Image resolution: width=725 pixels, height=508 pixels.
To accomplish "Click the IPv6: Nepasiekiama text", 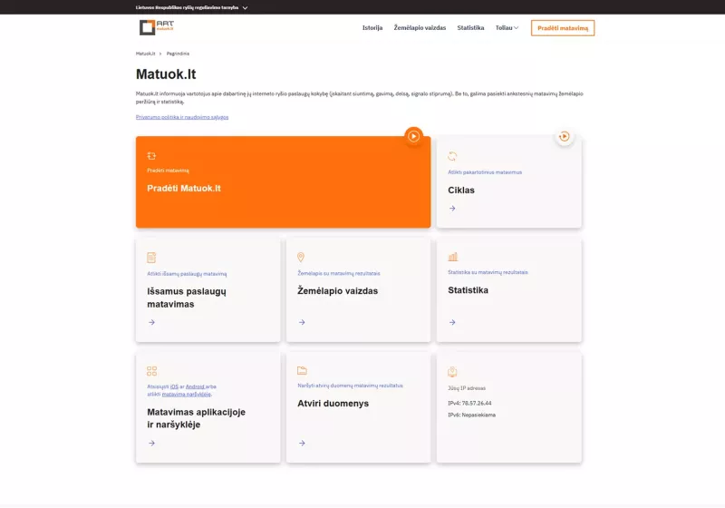I will 471,415.
